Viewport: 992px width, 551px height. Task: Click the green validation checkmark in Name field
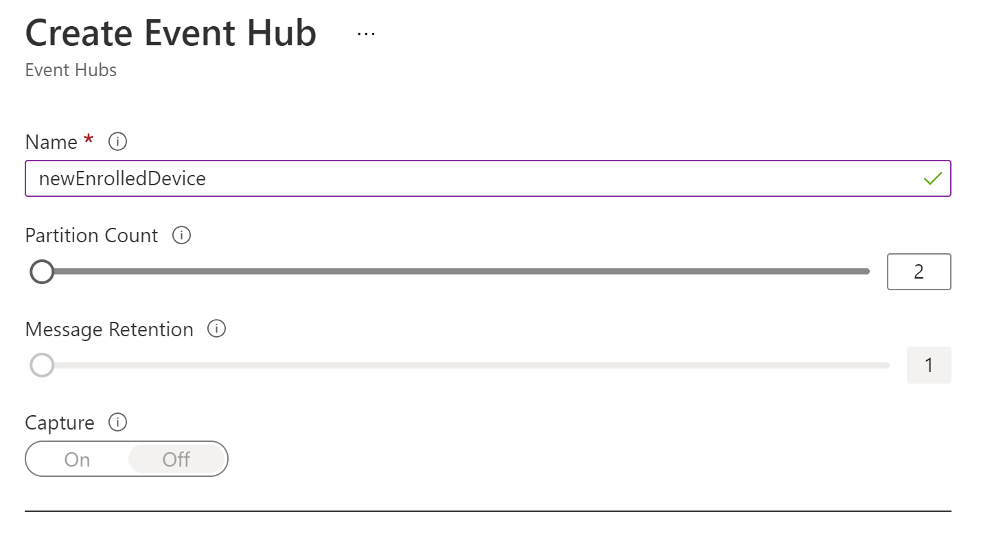pyautogui.click(x=932, y=178)
